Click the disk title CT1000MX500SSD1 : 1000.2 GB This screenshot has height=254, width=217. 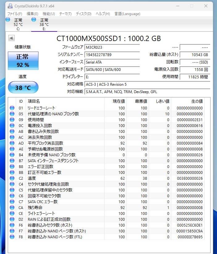(x=109, y=39)
